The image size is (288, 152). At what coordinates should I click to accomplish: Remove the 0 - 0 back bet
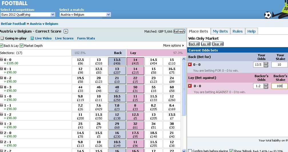[190, 65]
